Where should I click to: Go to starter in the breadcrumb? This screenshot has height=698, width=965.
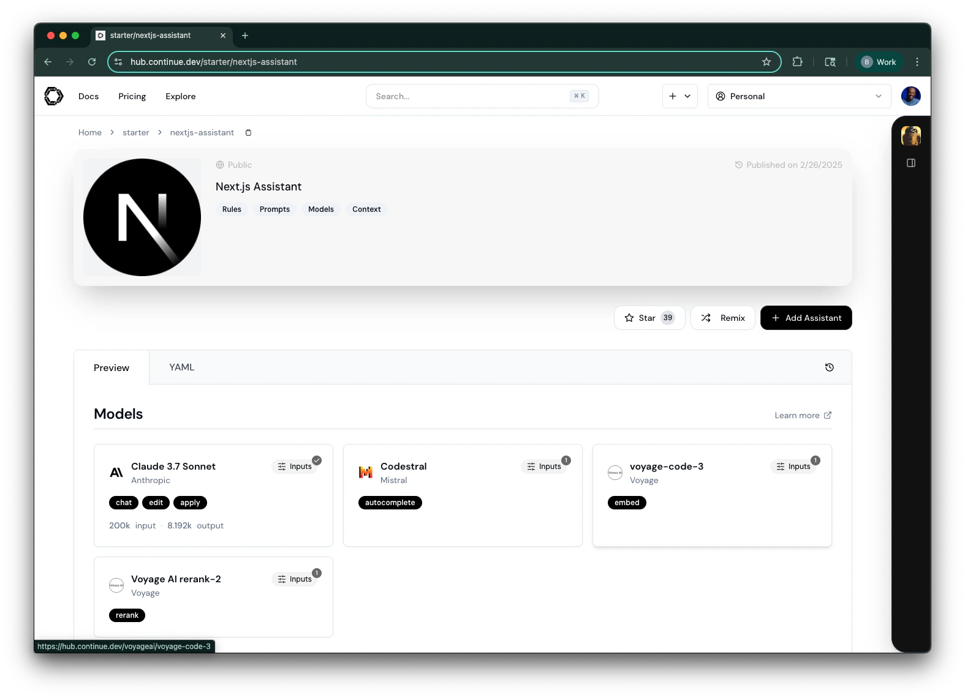[136, 133]
